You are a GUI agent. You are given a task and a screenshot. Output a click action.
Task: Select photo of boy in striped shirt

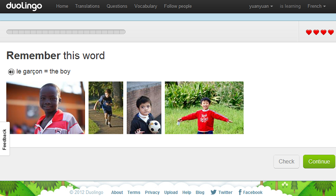[x=45, y=107]
